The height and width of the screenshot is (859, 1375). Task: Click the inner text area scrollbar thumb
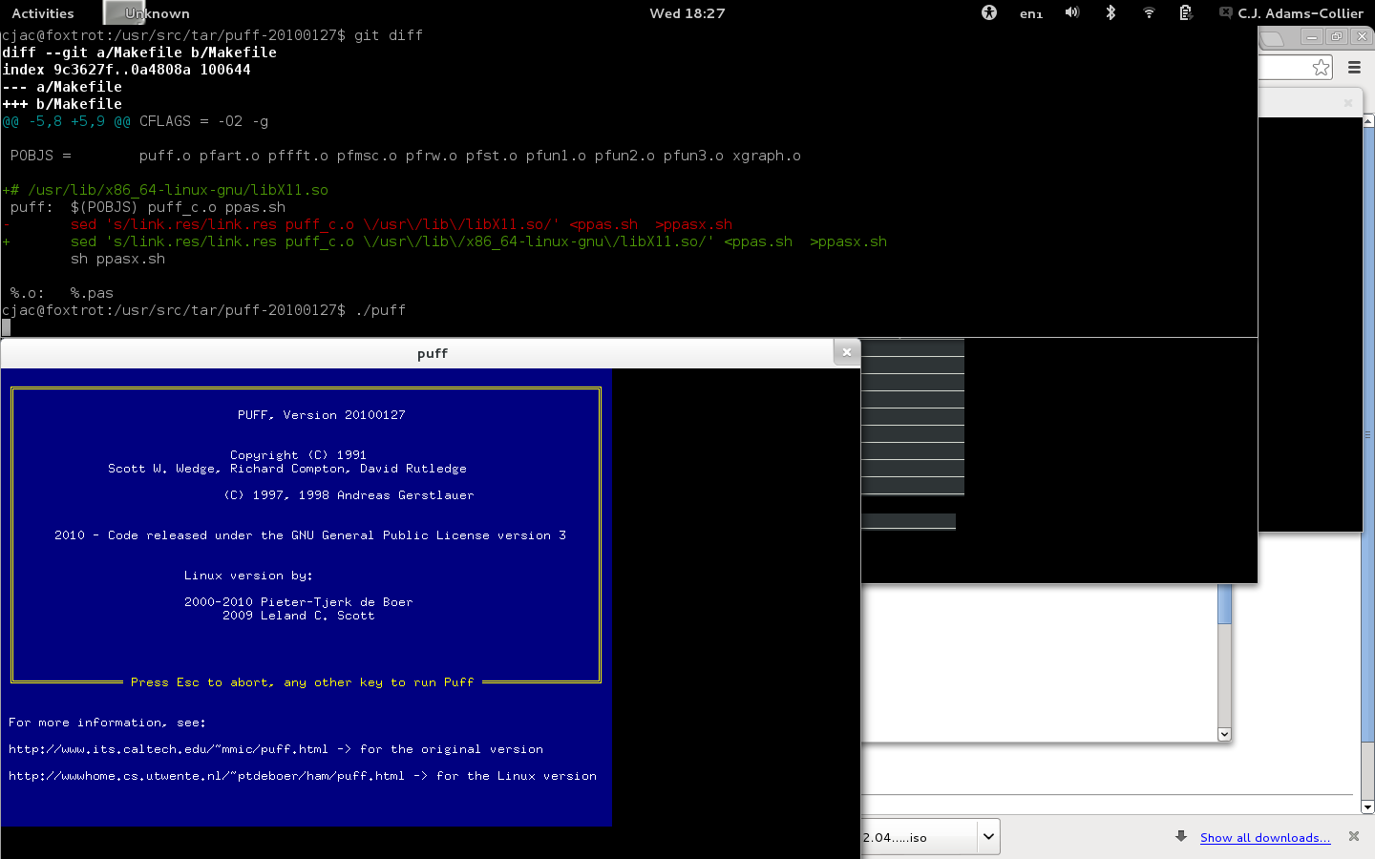click(x=1225, y=603)
